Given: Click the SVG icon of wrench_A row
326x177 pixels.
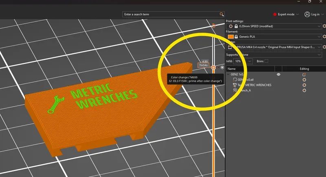Looking at the screenshot, I should (x=235, y=90).
